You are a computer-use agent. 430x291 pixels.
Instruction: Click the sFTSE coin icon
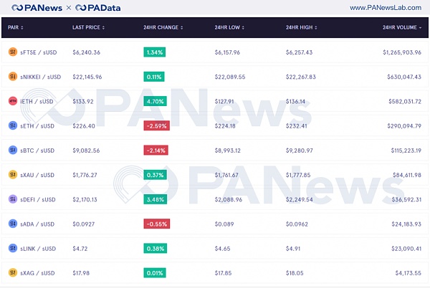point(12,52)
